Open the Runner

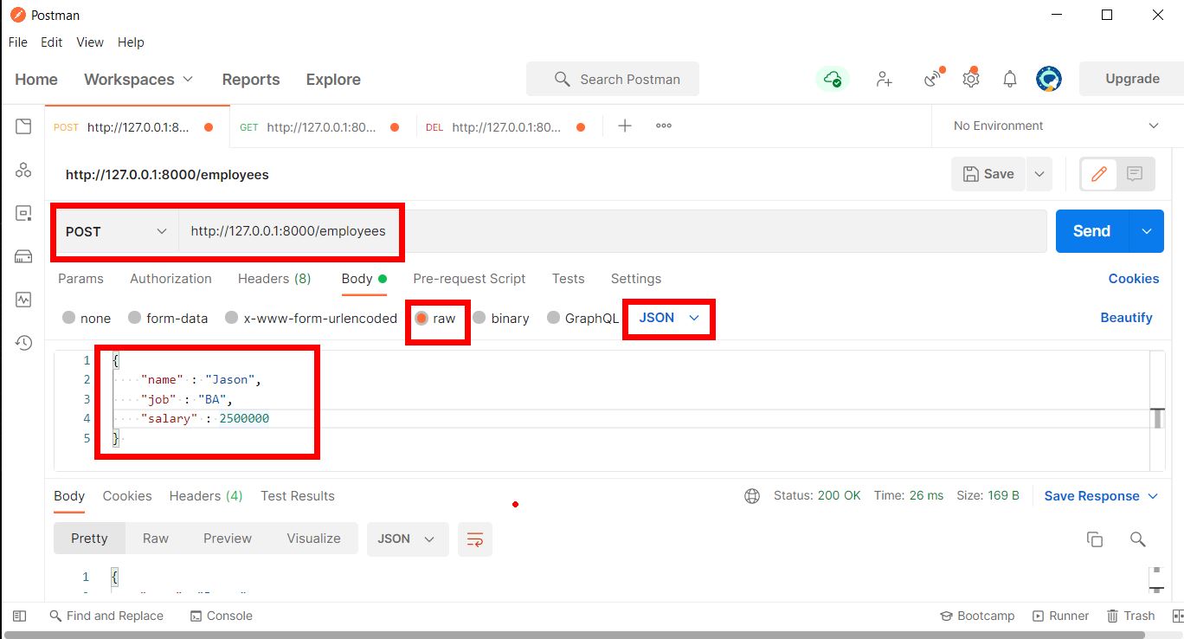tap(1060, 616)
